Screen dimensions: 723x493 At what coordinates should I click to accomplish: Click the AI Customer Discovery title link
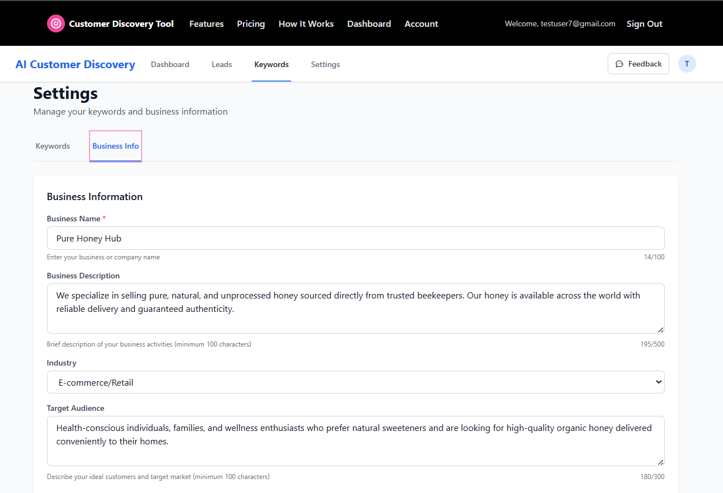coord(76,64)
